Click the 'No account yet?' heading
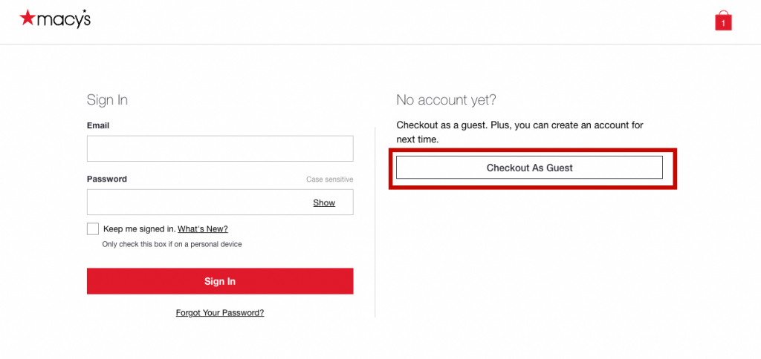Screen dimensions: 761x359 [446, 100]
